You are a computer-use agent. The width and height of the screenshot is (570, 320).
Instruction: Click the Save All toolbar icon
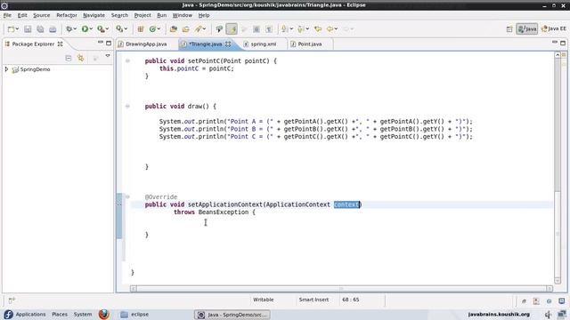point(40,29)
